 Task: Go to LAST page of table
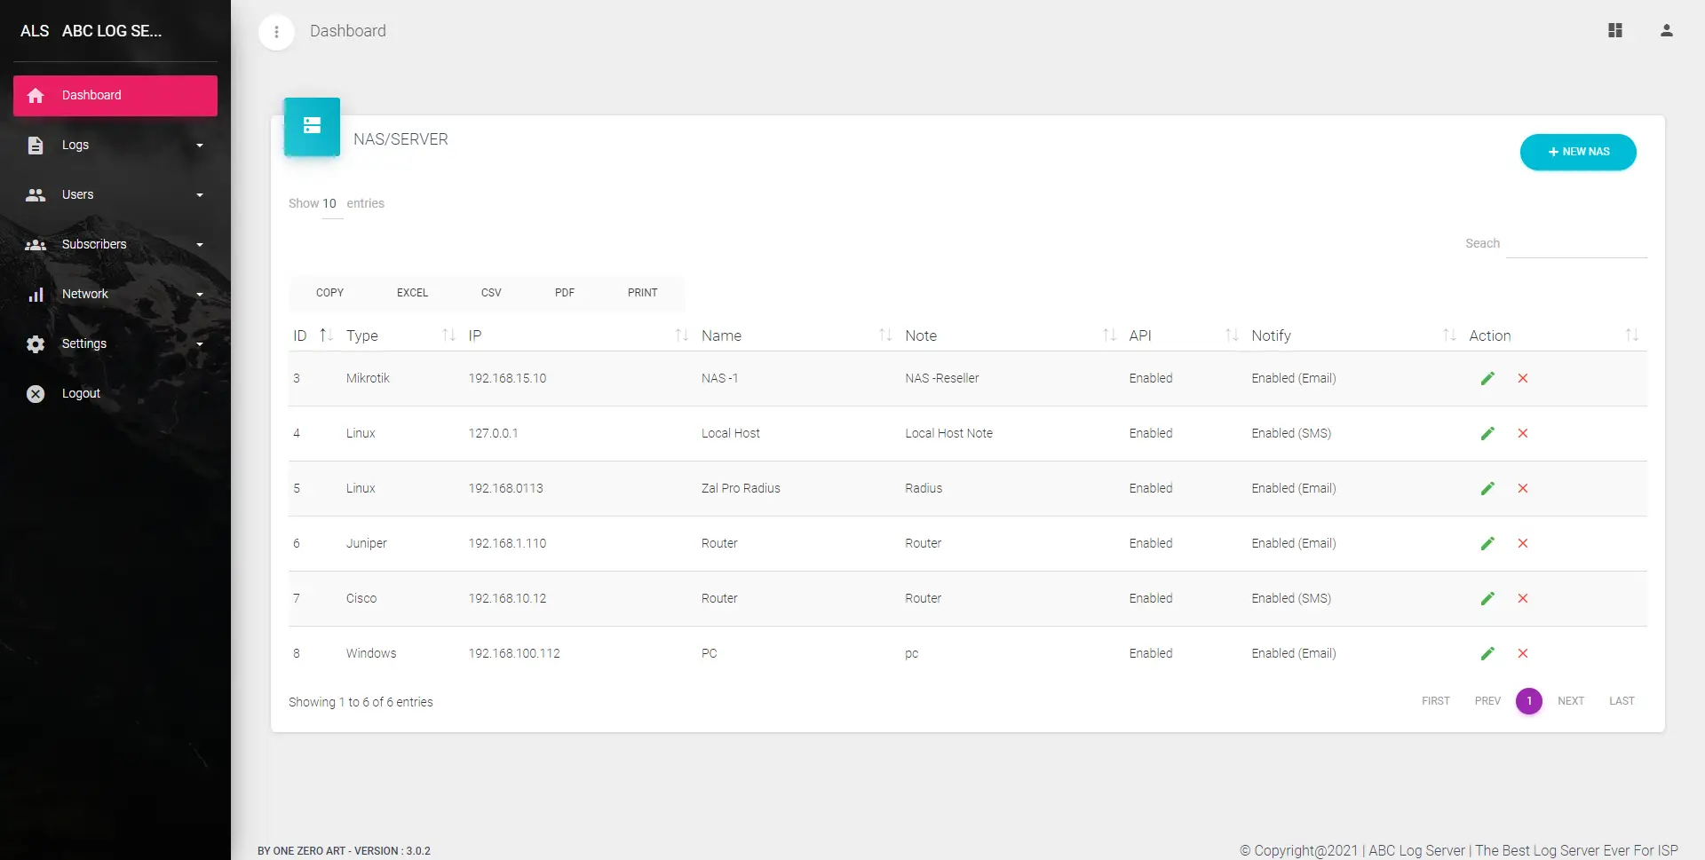pyautogui.click(x=1622, y=701)
